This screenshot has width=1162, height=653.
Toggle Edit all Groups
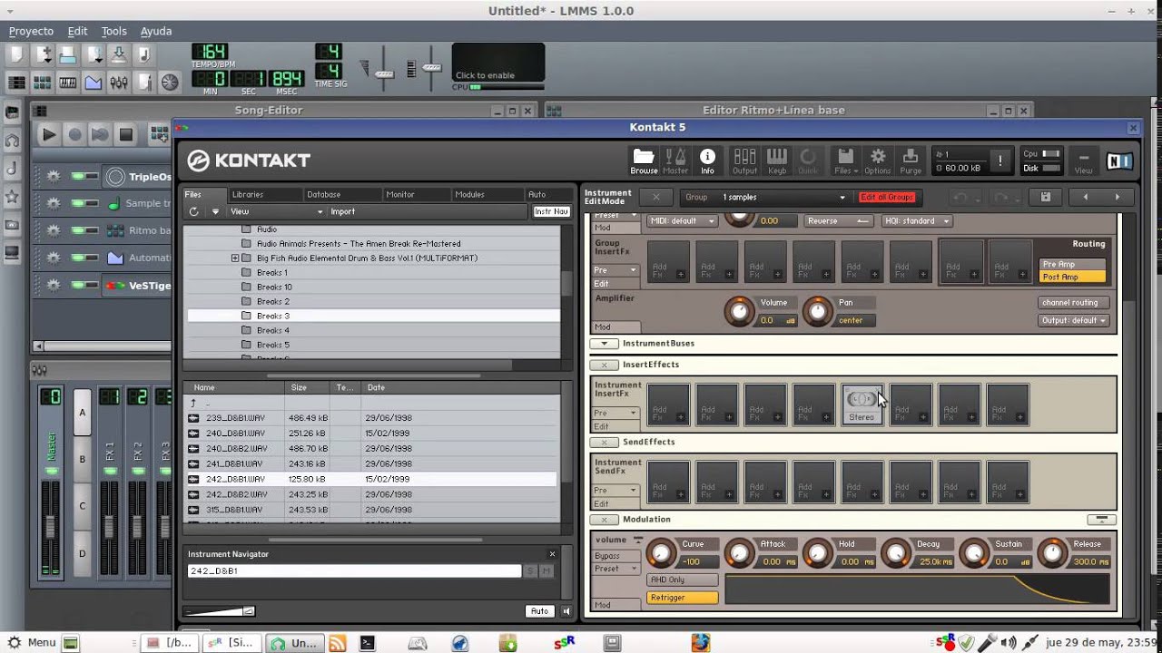(886, 197)
